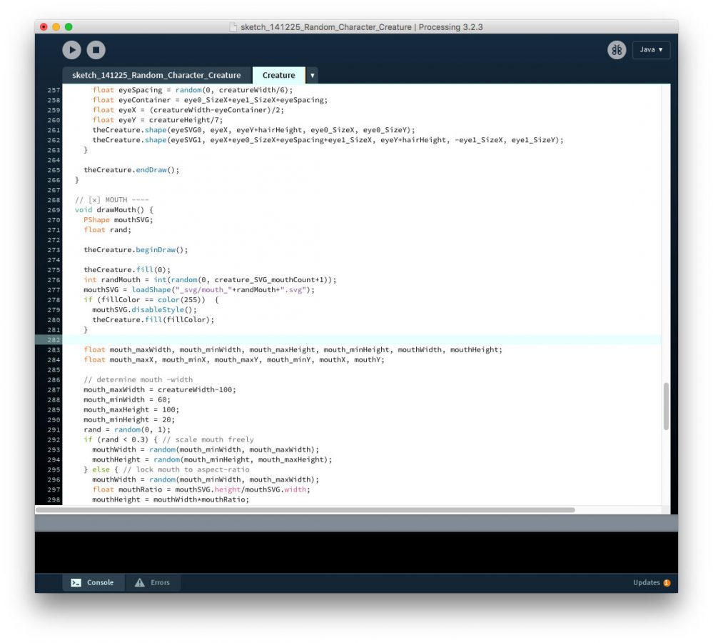Place cursor on empty highlighted line 282

(x=357, y=340)
